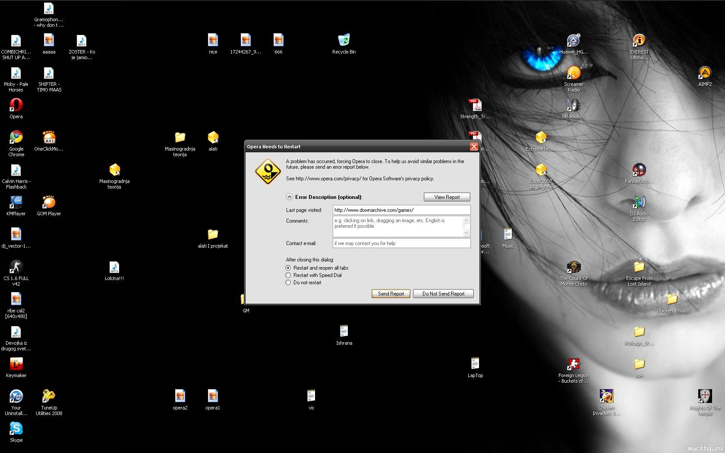Open Google Chrome desktop shortcut
This screenshot has width=725, height=453.
16,138
